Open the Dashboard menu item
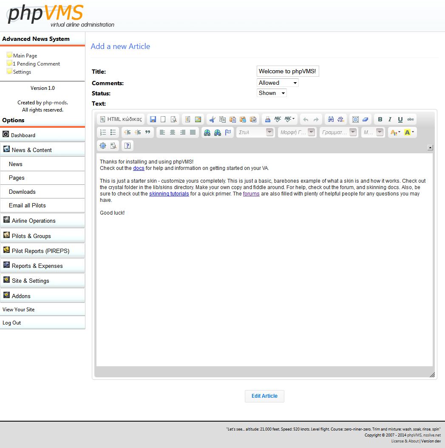This screenshot has width=445, height=448. [43, 135]
